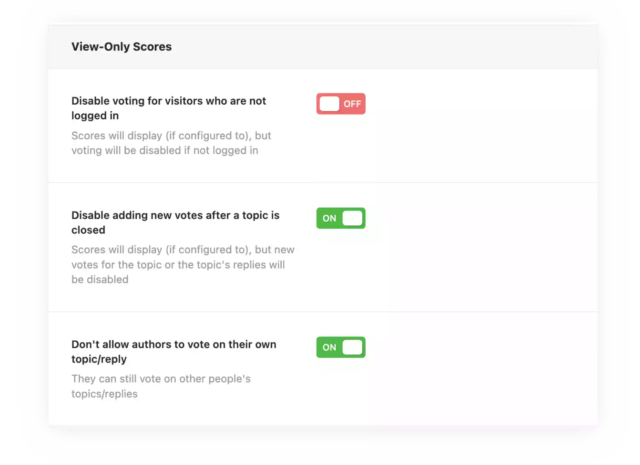Click the View-Only Scores heading
This screenshot has height=465, width=640.
[x=121, y=47]
